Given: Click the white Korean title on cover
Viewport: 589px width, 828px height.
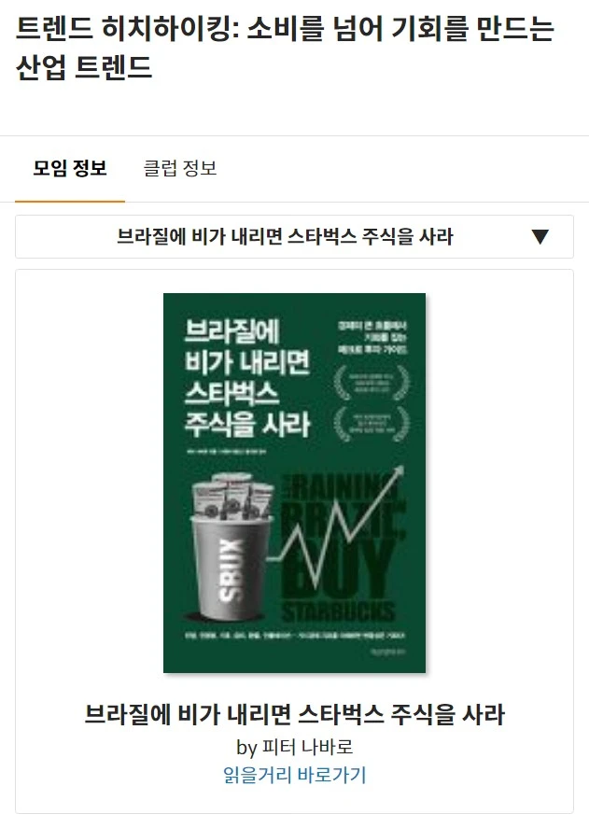Looking at the screenshot, I should (x=247, y=377).
